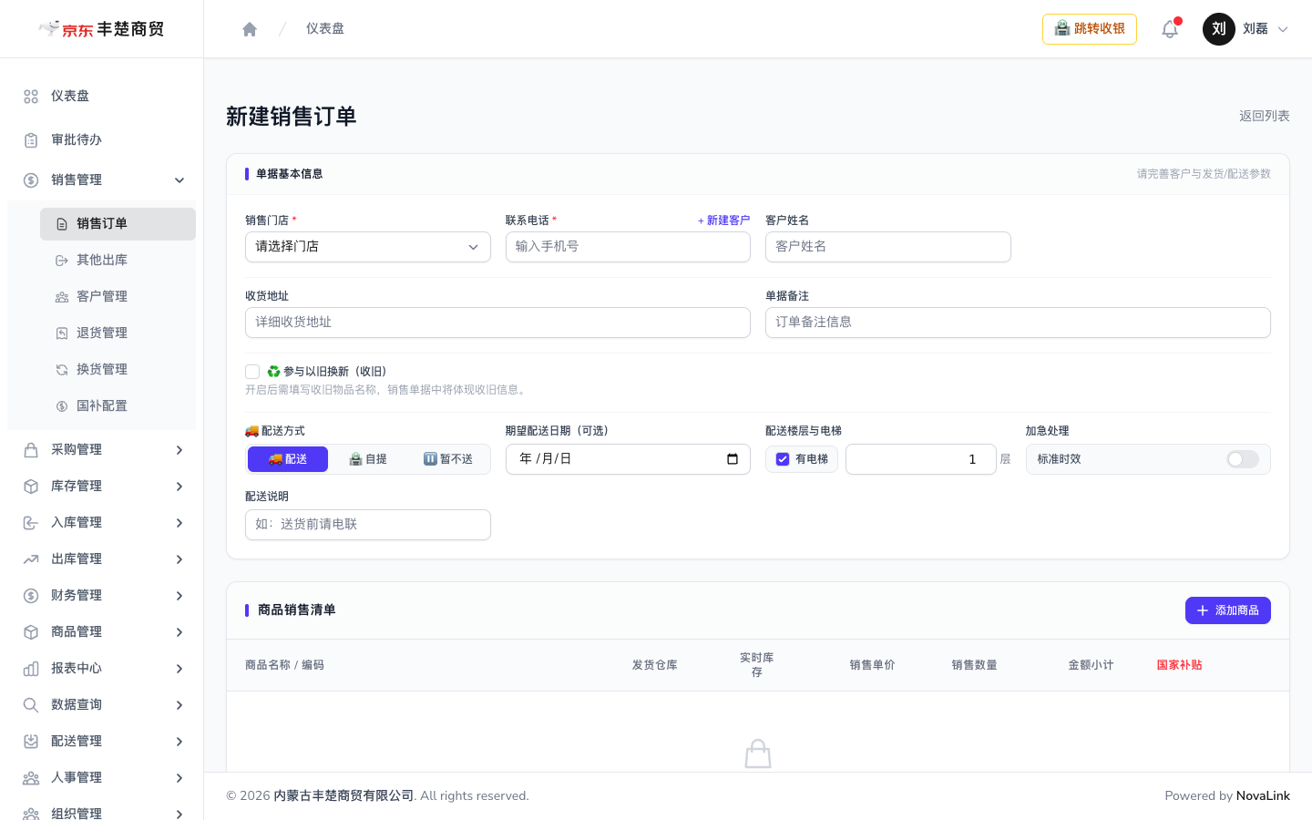
Task: Expand the 出库管理 chevron
Action: tap(179, 559)
